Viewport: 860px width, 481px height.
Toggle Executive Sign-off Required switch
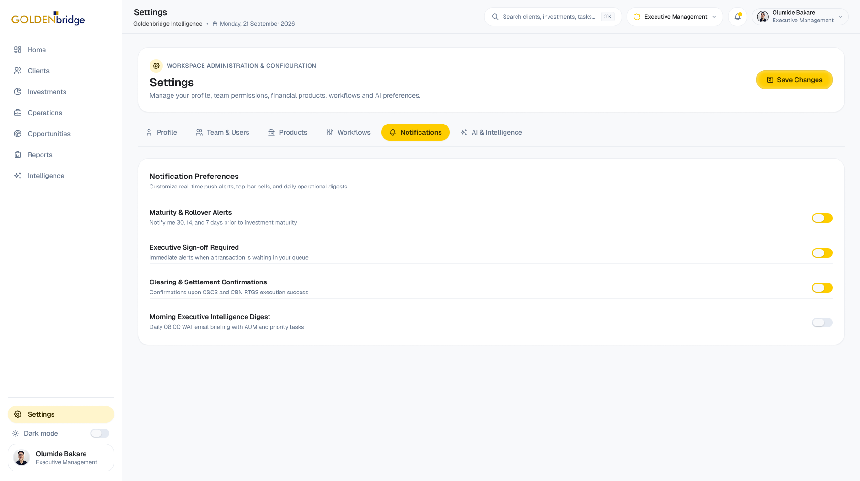point(822,253)
